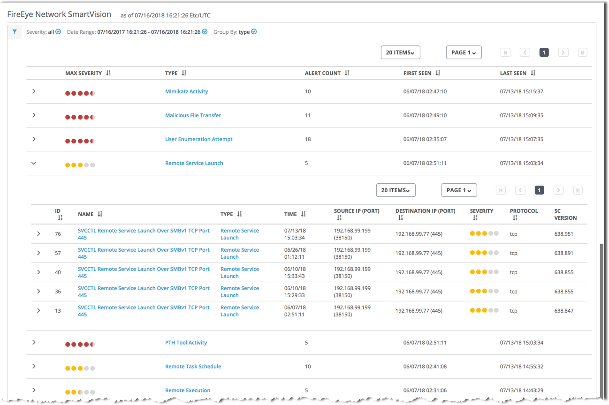Sort alerts by Source IP column
This screenshot has height=405, width=609.
(x=338, y=217)
